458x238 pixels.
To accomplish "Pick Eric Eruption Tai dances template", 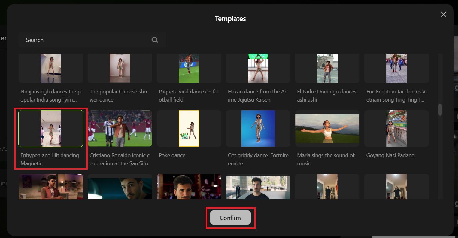I will coord(396,69).
